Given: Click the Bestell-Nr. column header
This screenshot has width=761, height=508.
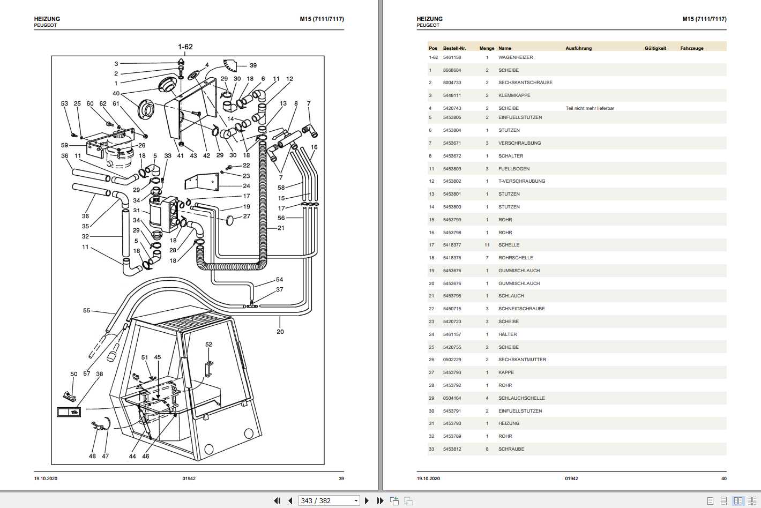Looking at the screenshot, I should coord(454,48).
